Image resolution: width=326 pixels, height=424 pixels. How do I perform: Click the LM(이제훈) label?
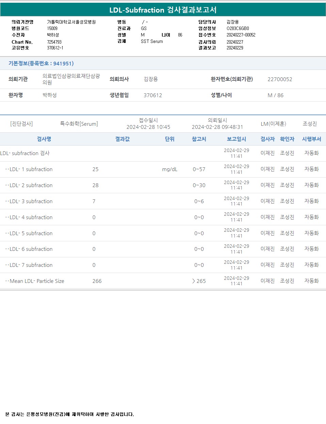coord(273,124)
